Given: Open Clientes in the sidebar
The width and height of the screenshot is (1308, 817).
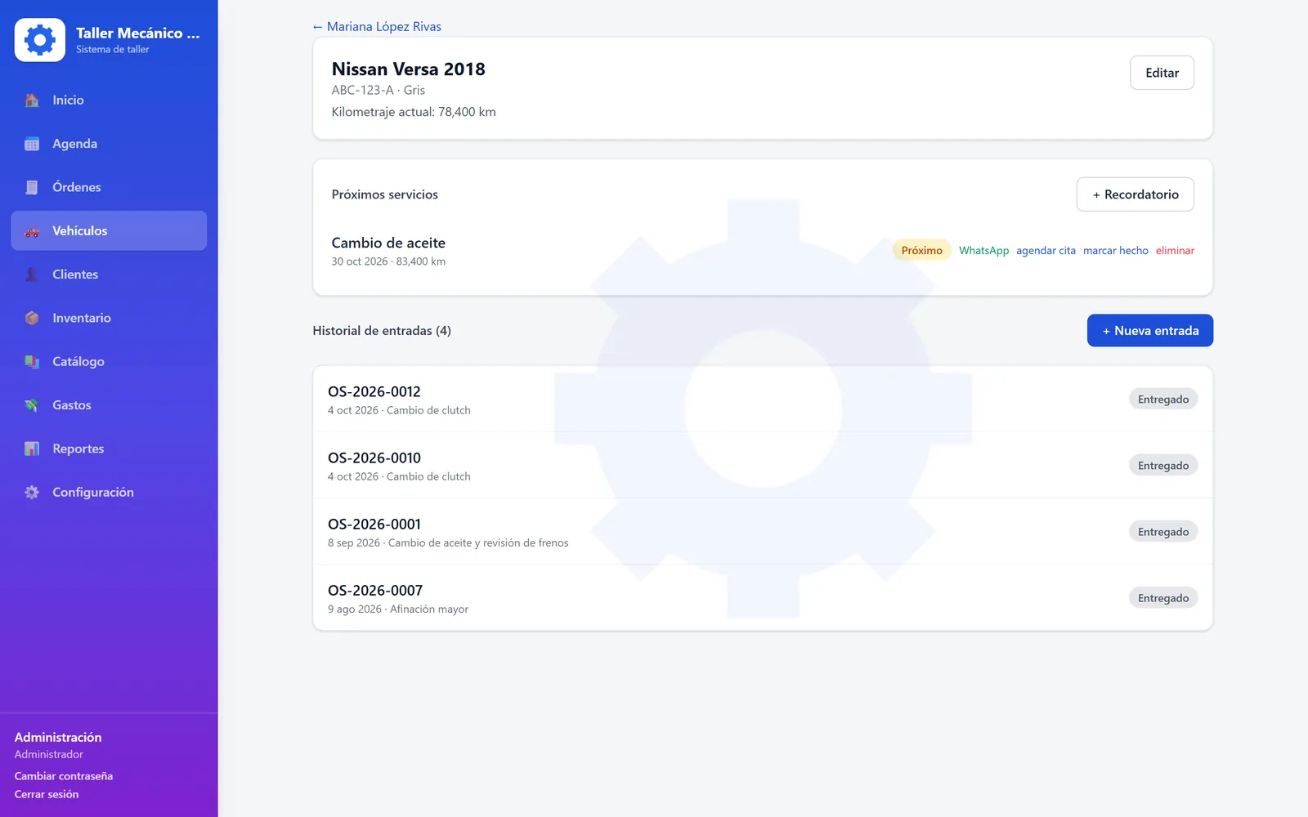Looking at the screenshot, I should 109,275.
